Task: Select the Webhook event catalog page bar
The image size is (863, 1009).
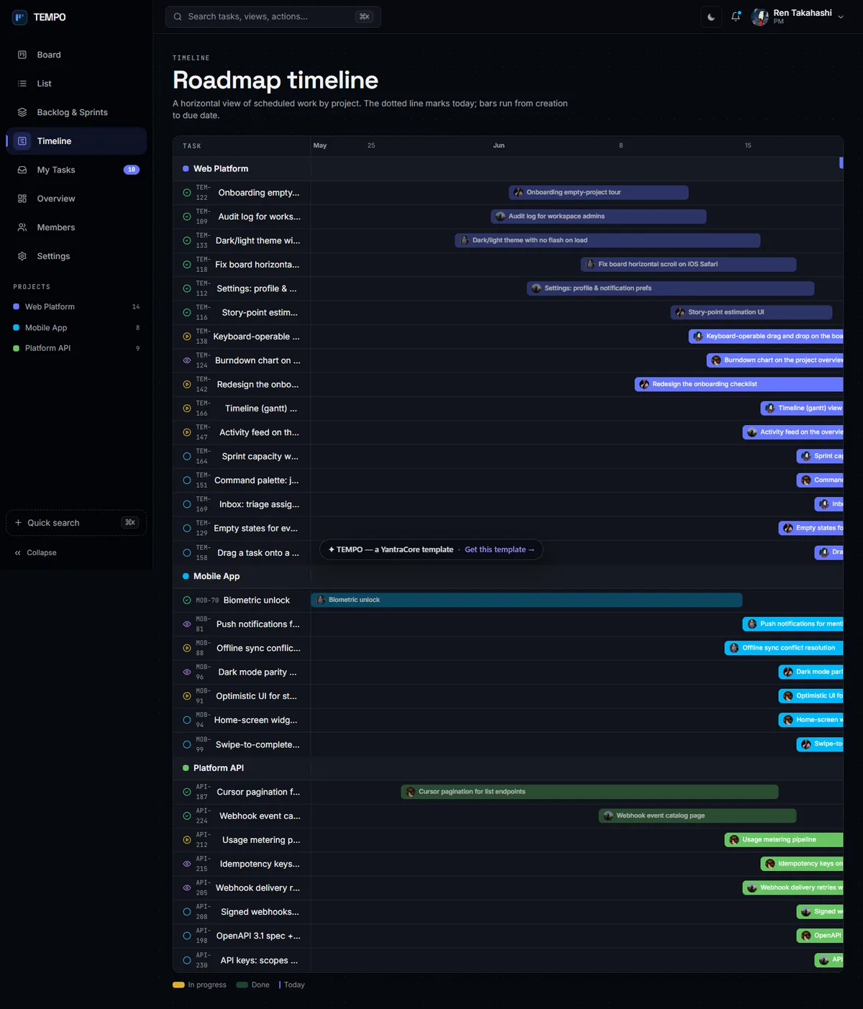Action: coord(698,816)
